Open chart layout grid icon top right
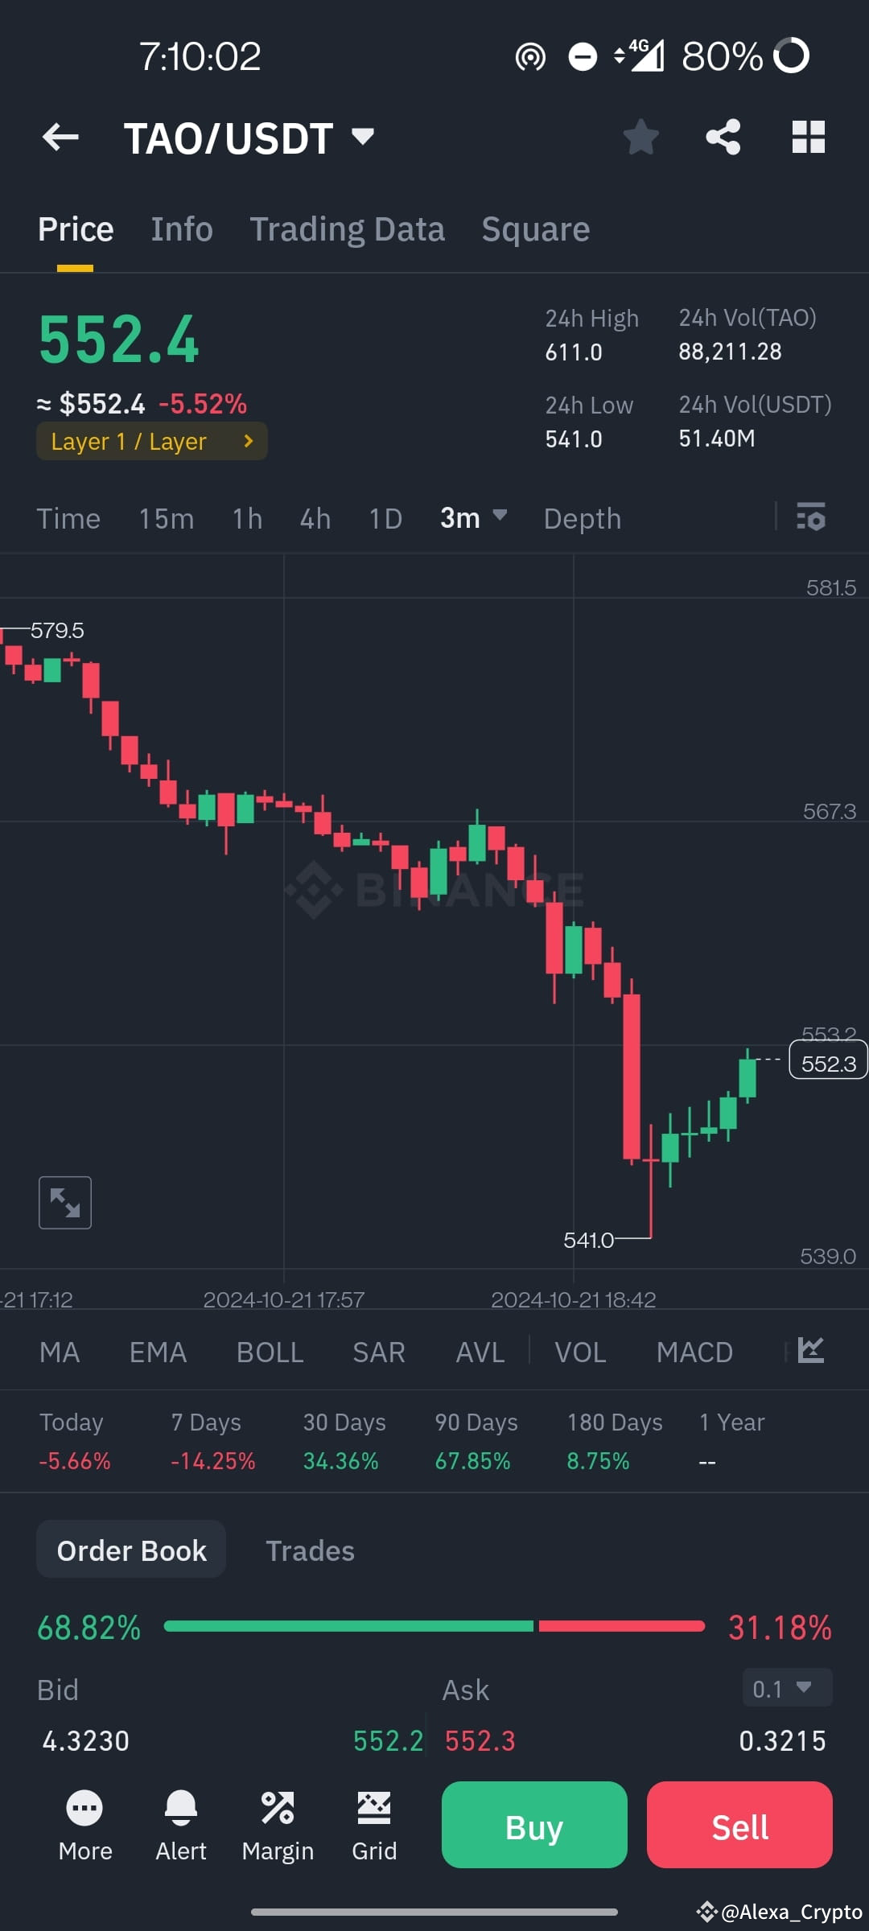 (808, 137)
